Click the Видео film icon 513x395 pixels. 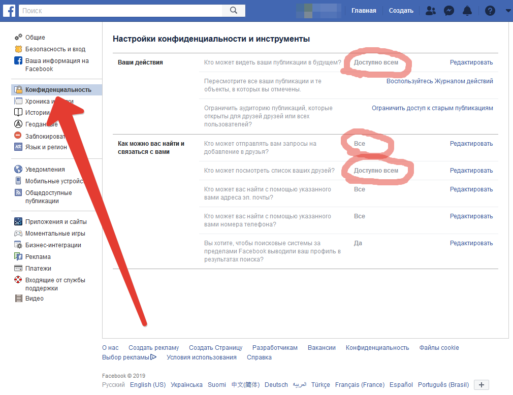point(18,298)
